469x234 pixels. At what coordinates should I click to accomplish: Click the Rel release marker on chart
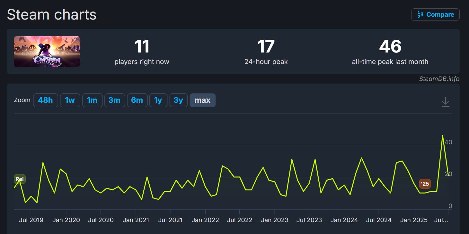click(20, 179)
